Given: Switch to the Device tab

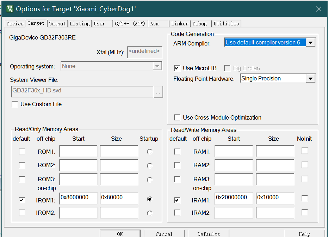Looking at the screenshot, I should point(15,24).
